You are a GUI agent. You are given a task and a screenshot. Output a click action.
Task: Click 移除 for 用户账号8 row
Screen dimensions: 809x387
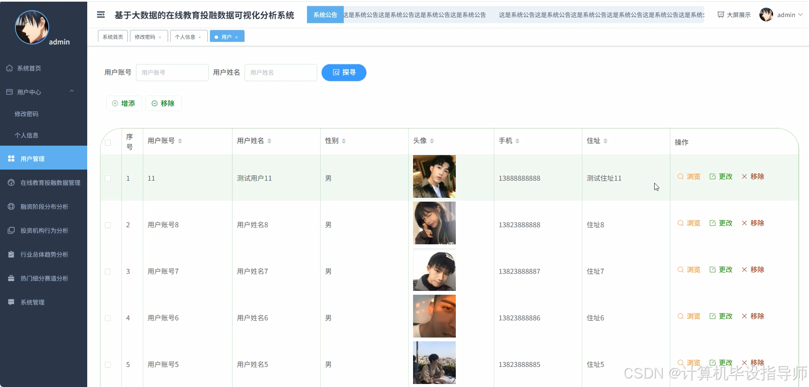753,223
